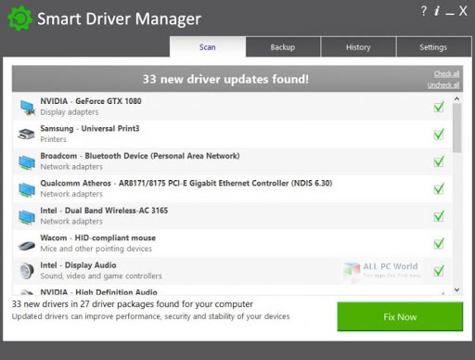Switch to the Scan tab
Screen dimensions: 475x360
click(208, 47)
